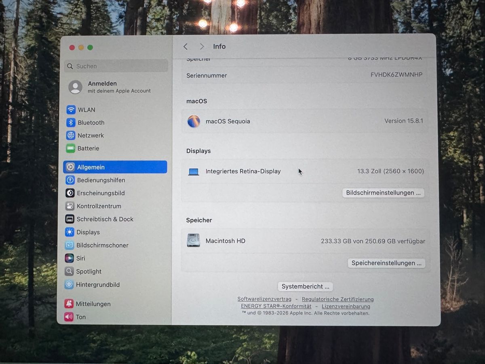The width and height of the screenshot is (485, 364).
Task: Click the serial number FVHDK6ZWMNHP
Action: [x=396, y=75]
